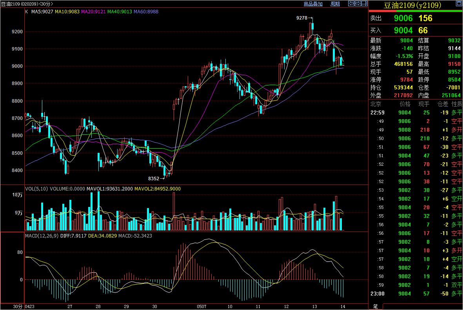Click the 豆油2109 chart title
Image resolution: width=463 pixels, height=310 pixels.
(x=12, y=4)
